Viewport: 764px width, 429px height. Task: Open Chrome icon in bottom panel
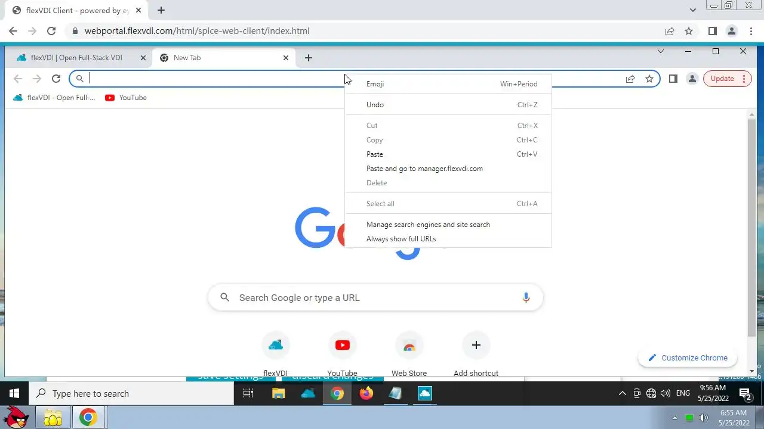pyautogui.click(x=88, y=418)
